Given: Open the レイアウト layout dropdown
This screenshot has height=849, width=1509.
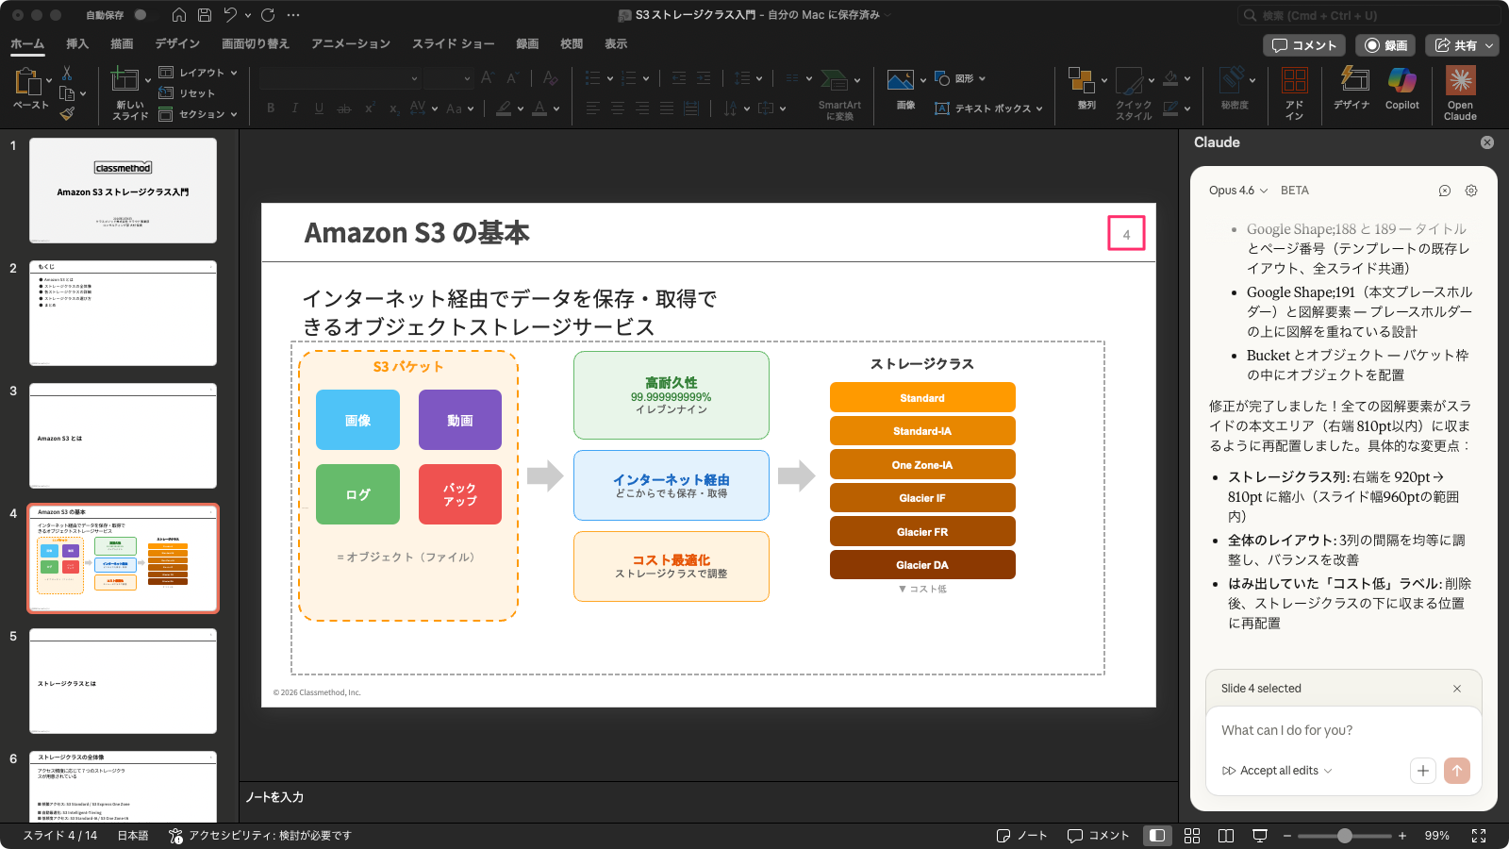Looking at the screenshot, I should click(199, 73).
